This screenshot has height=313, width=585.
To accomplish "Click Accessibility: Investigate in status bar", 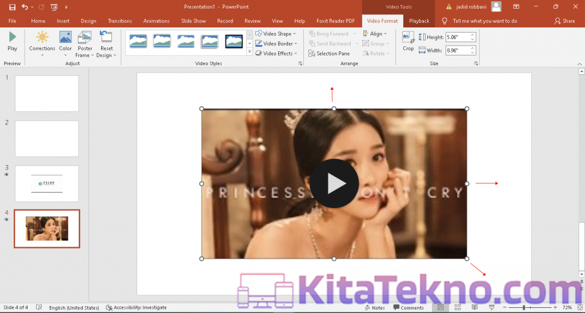I will (136, 308).
